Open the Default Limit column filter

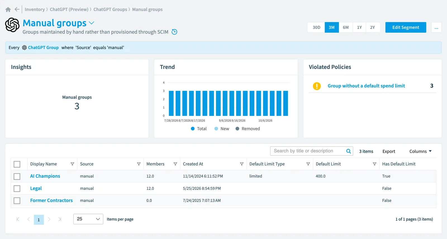375,164
